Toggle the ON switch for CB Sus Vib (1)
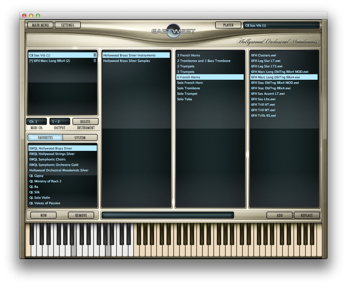Image resolution: width=347 pixels, height=286 pixels. pyautogui.click(x=95, y=55)
